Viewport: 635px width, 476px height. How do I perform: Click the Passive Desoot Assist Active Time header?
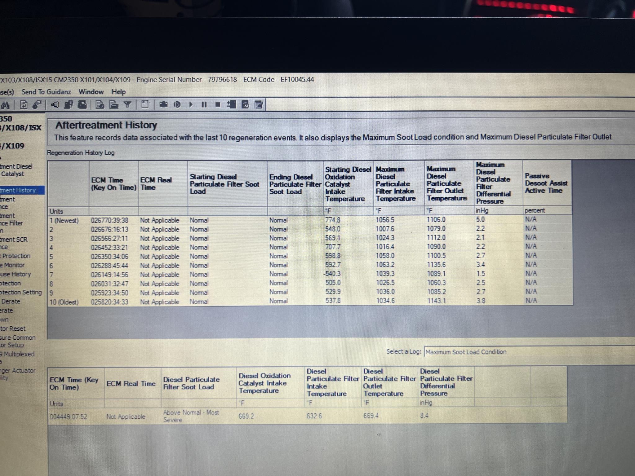[546, 183]
